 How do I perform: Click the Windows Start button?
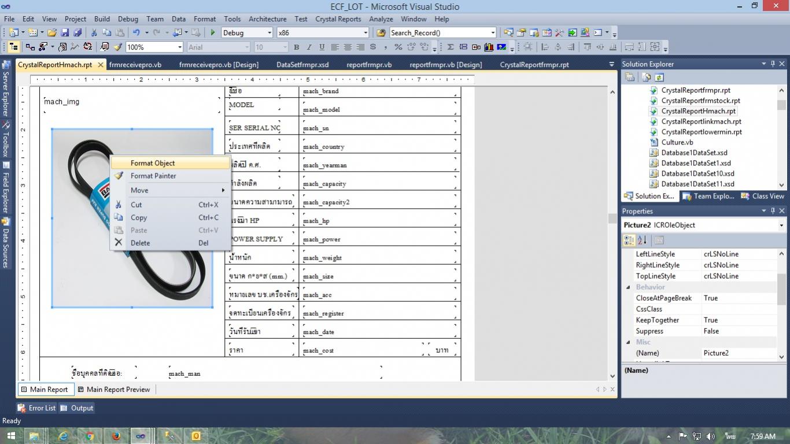(10, 436)
